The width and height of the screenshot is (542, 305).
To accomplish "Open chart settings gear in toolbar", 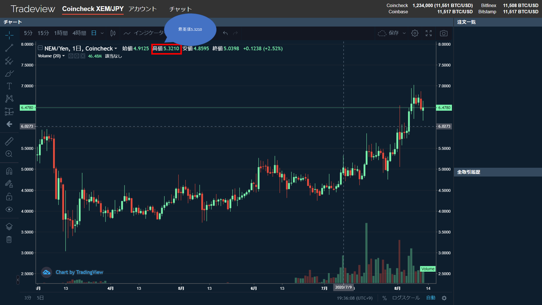I will pos(415,33).
